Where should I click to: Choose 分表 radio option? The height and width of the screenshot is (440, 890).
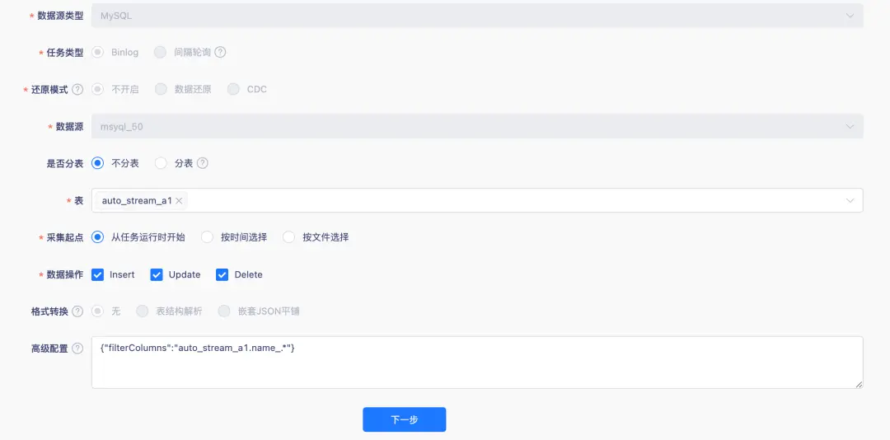click(x=162, y=163)
